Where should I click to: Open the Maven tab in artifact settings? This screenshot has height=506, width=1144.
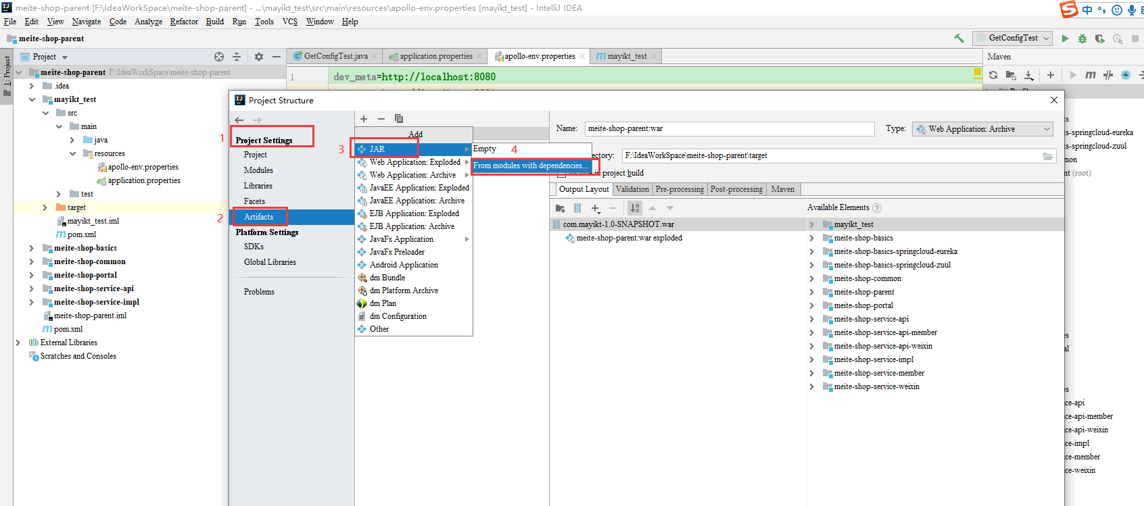[x=783, y=189]
